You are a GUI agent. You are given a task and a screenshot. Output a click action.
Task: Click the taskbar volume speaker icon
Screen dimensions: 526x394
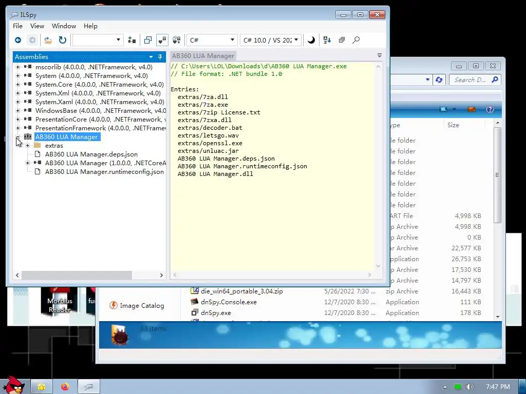click(469, 387)
